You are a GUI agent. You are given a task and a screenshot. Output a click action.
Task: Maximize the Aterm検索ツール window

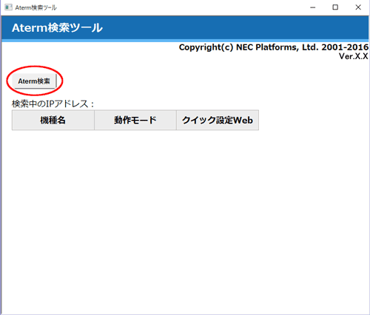335,7
